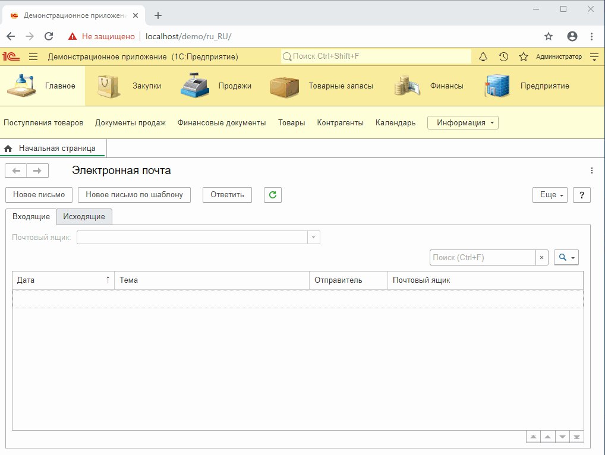This screenshot has height=455, width=605.
Task: Move down one row in list
Action: point(562,437)
